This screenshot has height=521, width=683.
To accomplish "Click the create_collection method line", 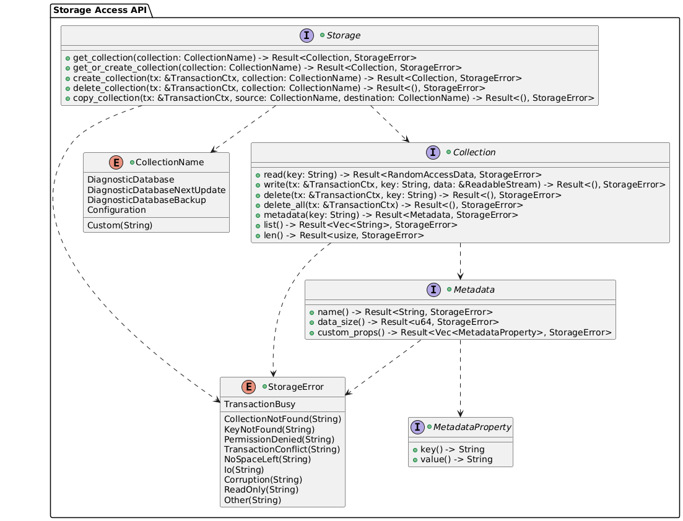I will 297,78.
